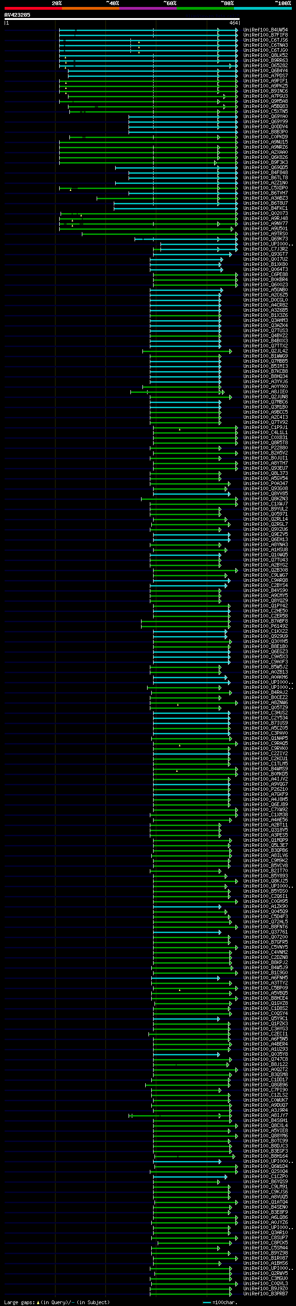Open hit UniRef100_A5GNB0
The image size is (296, 1306).
tap(265, 290)
